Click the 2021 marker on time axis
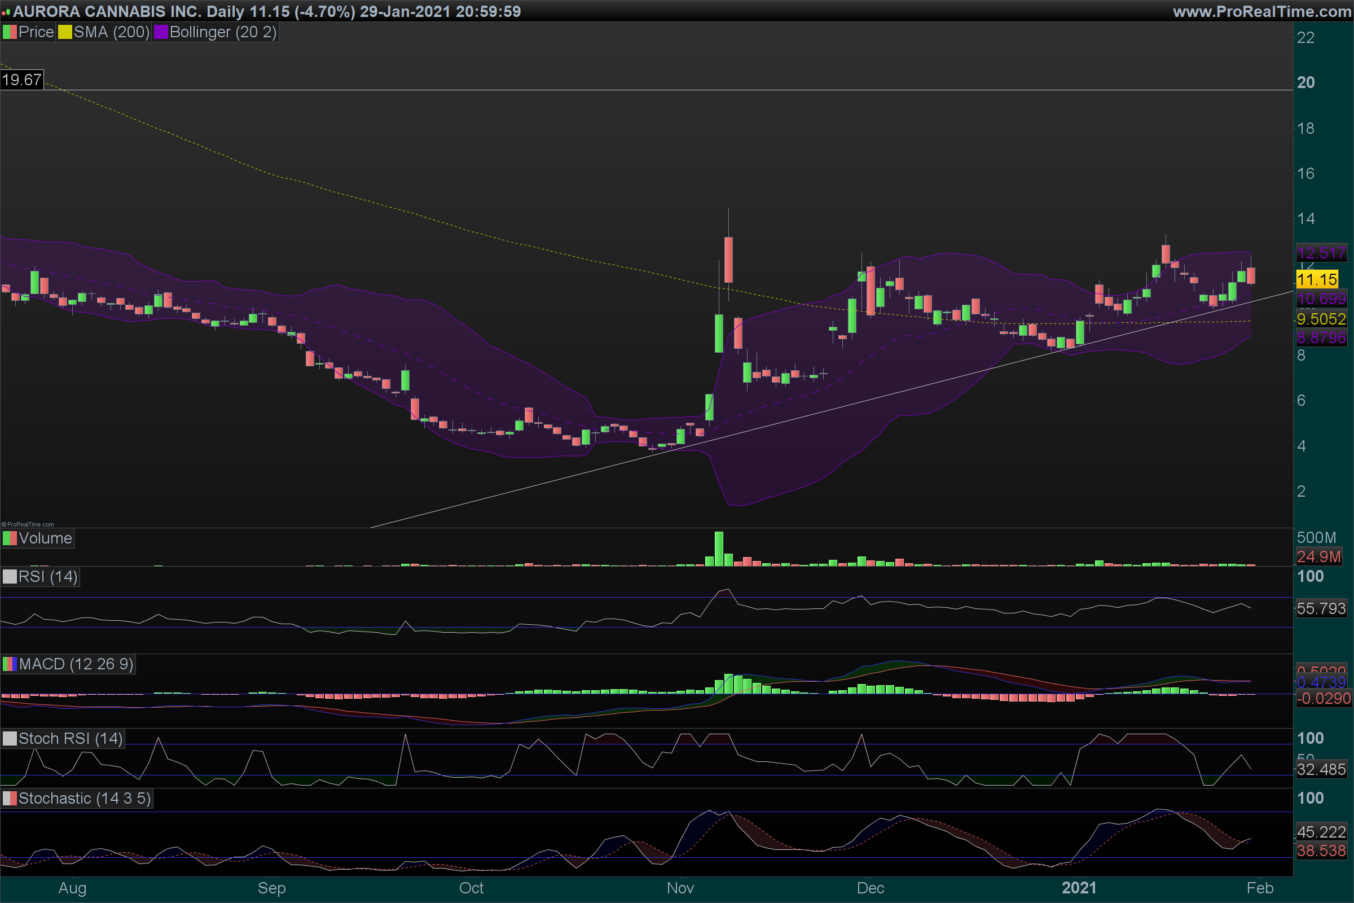 [1078, 887]
